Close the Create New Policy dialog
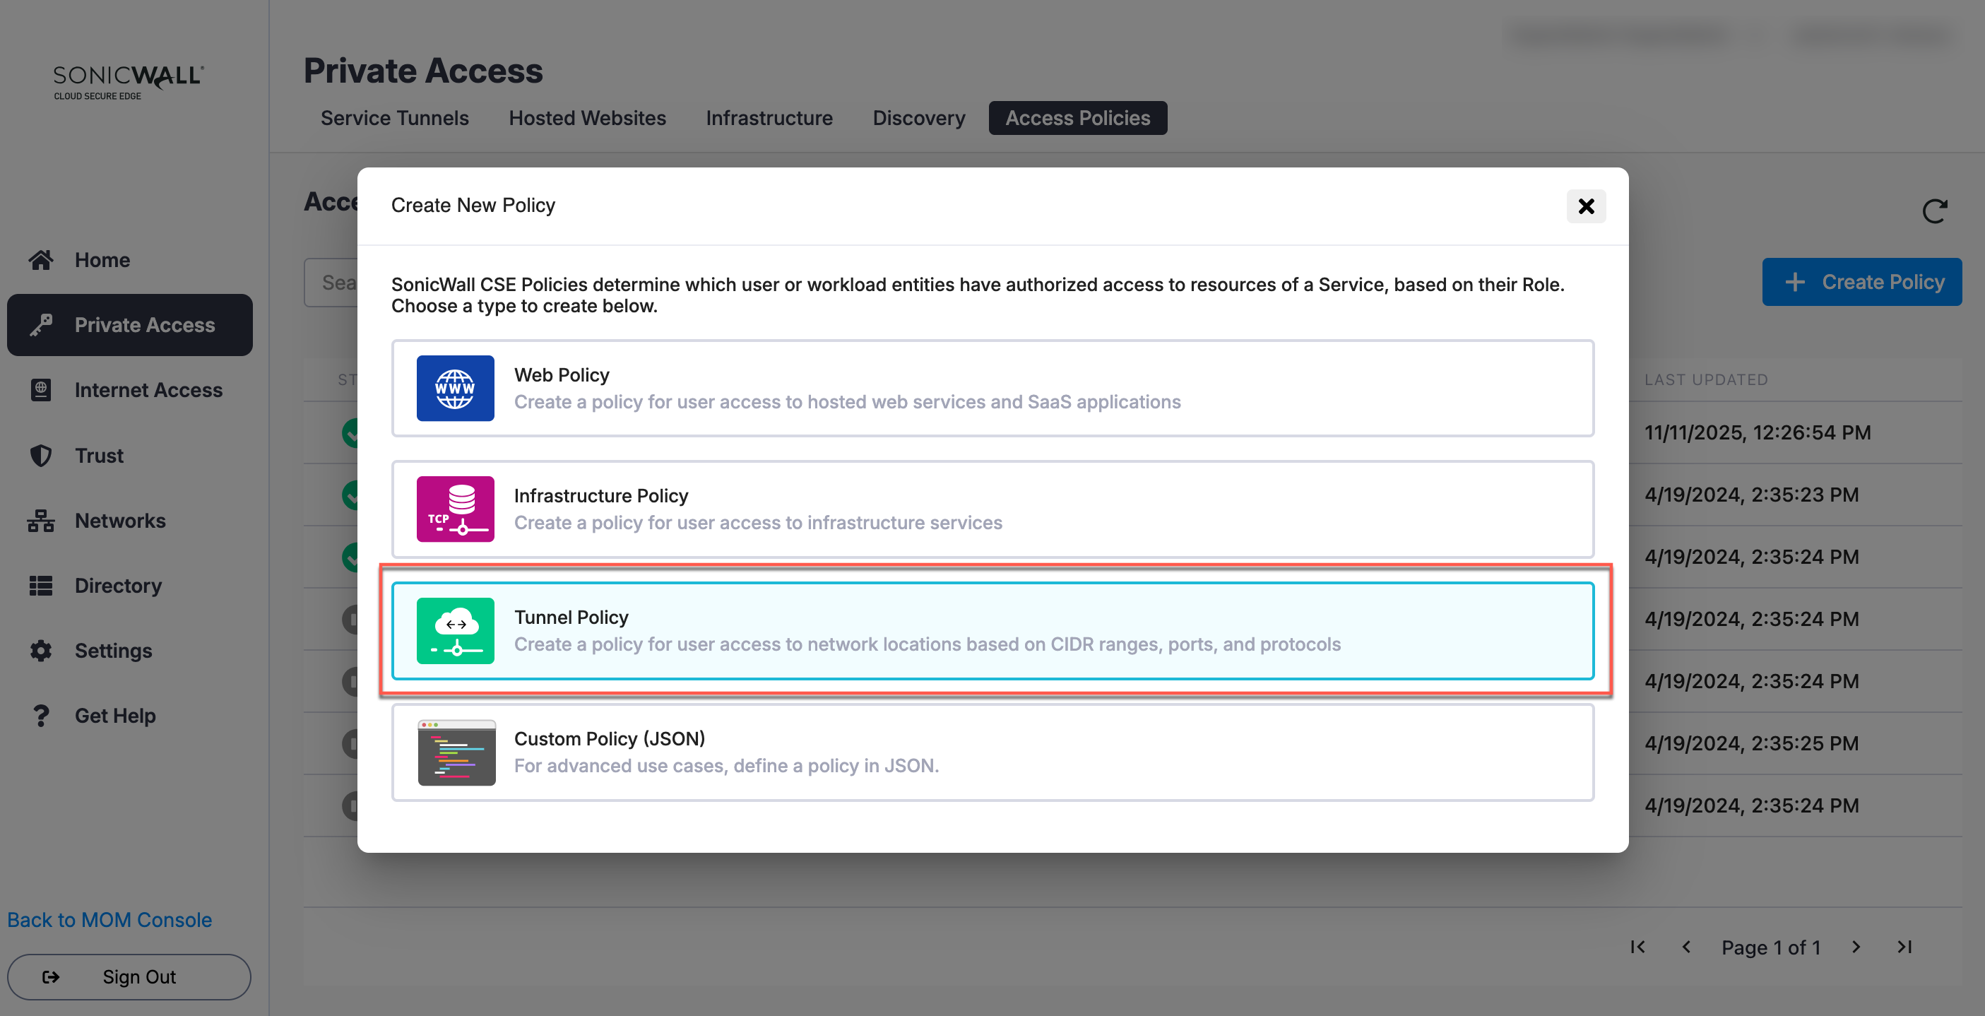The image size is (1985, 1016). tap(1586, 206)
